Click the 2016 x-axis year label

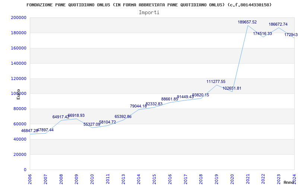tap(170, 179)
